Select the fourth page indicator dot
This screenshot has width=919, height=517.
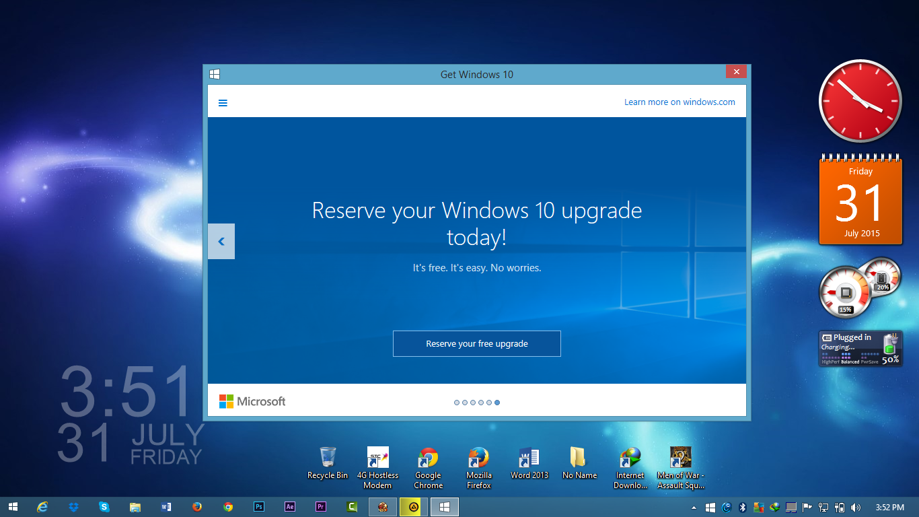[x=481, y=403]
